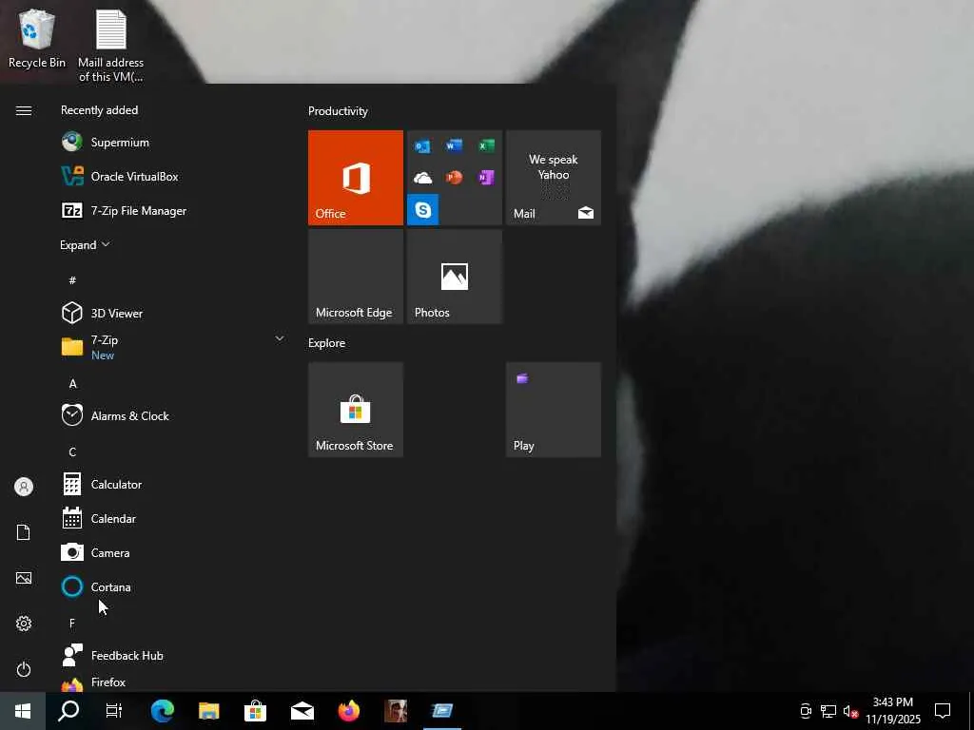Open OneDrive in the Office apps tile
This screenshot has width=974, height=730.
(422, 178)
